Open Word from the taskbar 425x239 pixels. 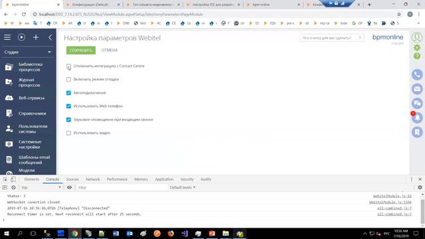coord(116,233)
